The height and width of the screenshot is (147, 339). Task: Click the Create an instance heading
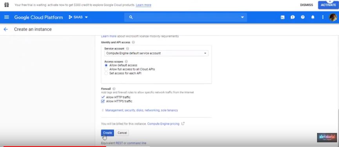coord(33,29)
